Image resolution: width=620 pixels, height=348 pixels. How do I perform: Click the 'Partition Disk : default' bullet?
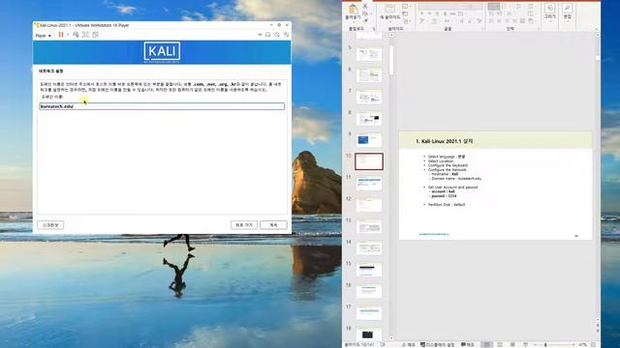pyautogui.click(x=446, y=204)
